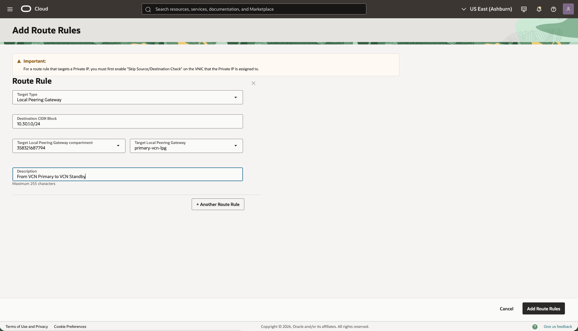
Task: Open the navigation hamburger menu
Action: point(10,9)
